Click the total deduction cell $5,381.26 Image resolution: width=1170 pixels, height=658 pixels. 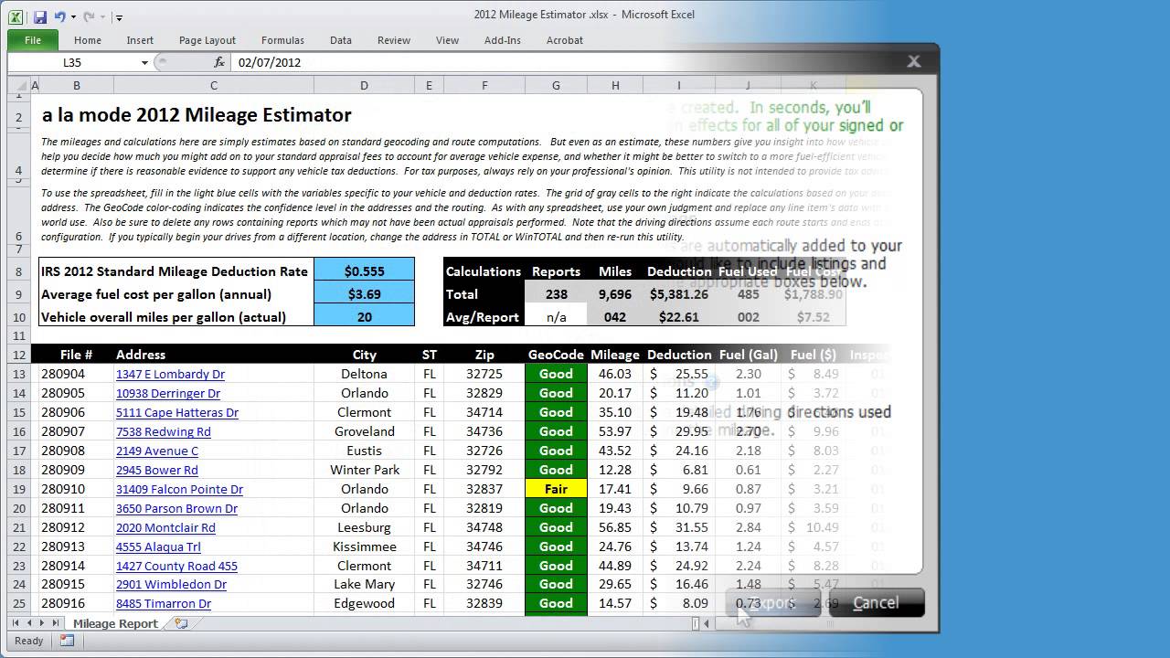pyautogui.click(x=678, y=294)
